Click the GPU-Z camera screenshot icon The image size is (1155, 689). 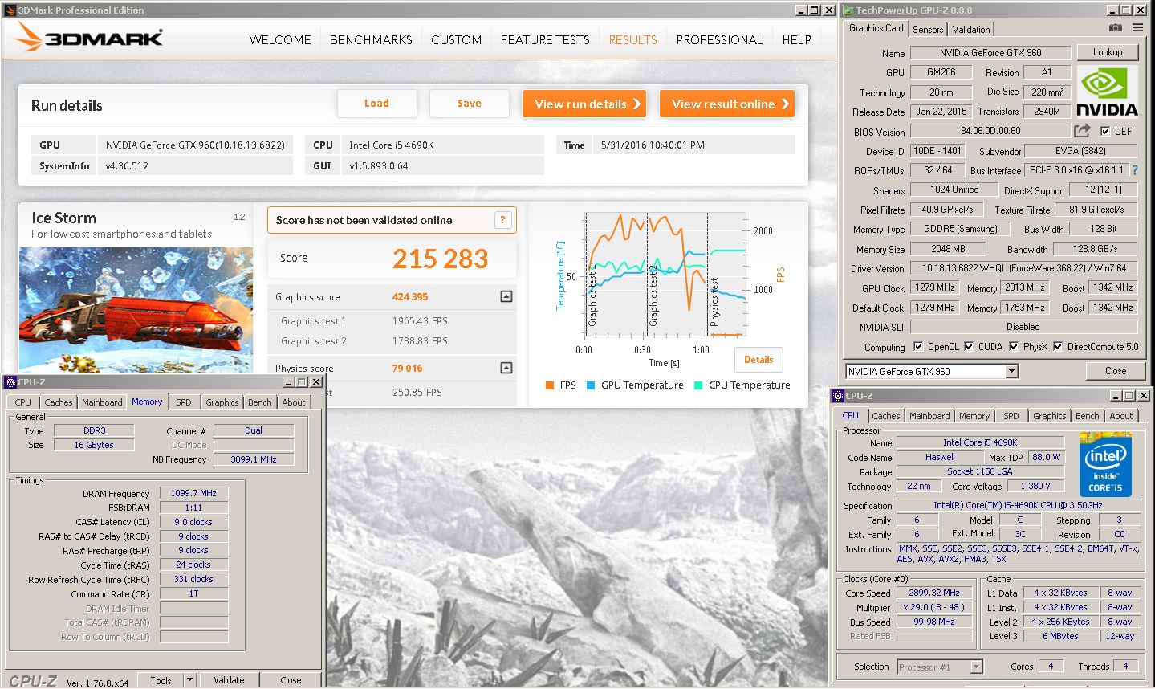pos(1116,27)
